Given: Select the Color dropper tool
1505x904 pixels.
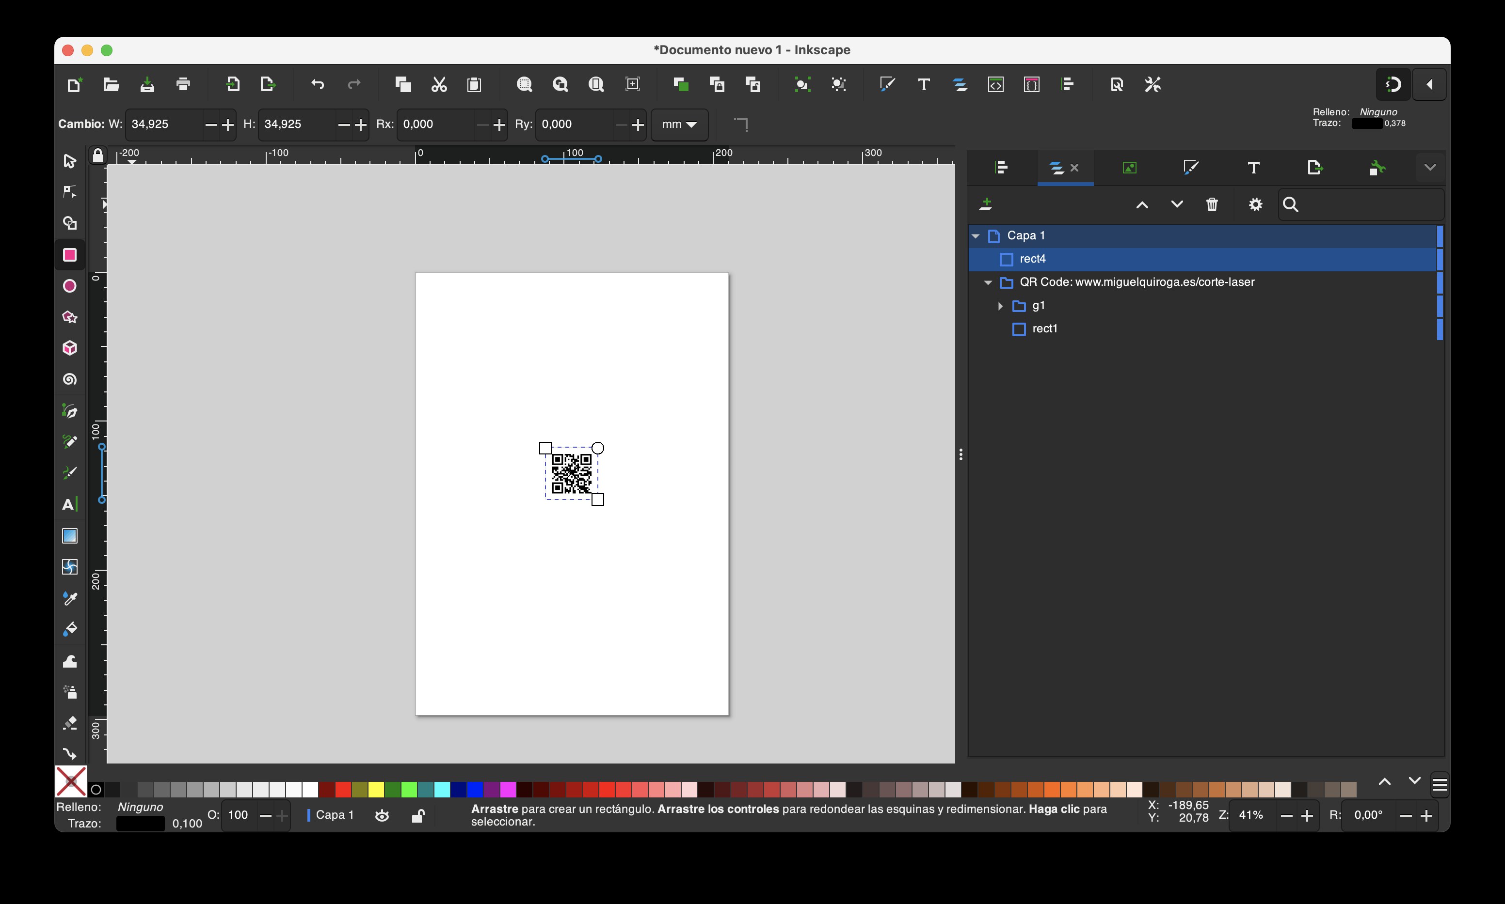Looking at the screenshot, I should point(69,598).
